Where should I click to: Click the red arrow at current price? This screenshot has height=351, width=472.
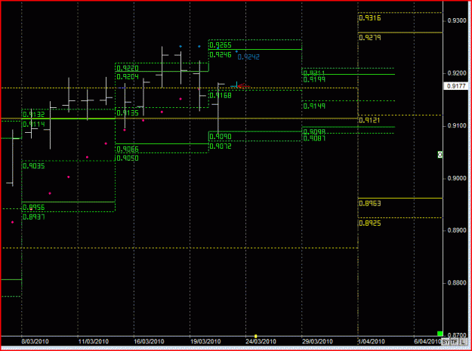coord(244,86)
